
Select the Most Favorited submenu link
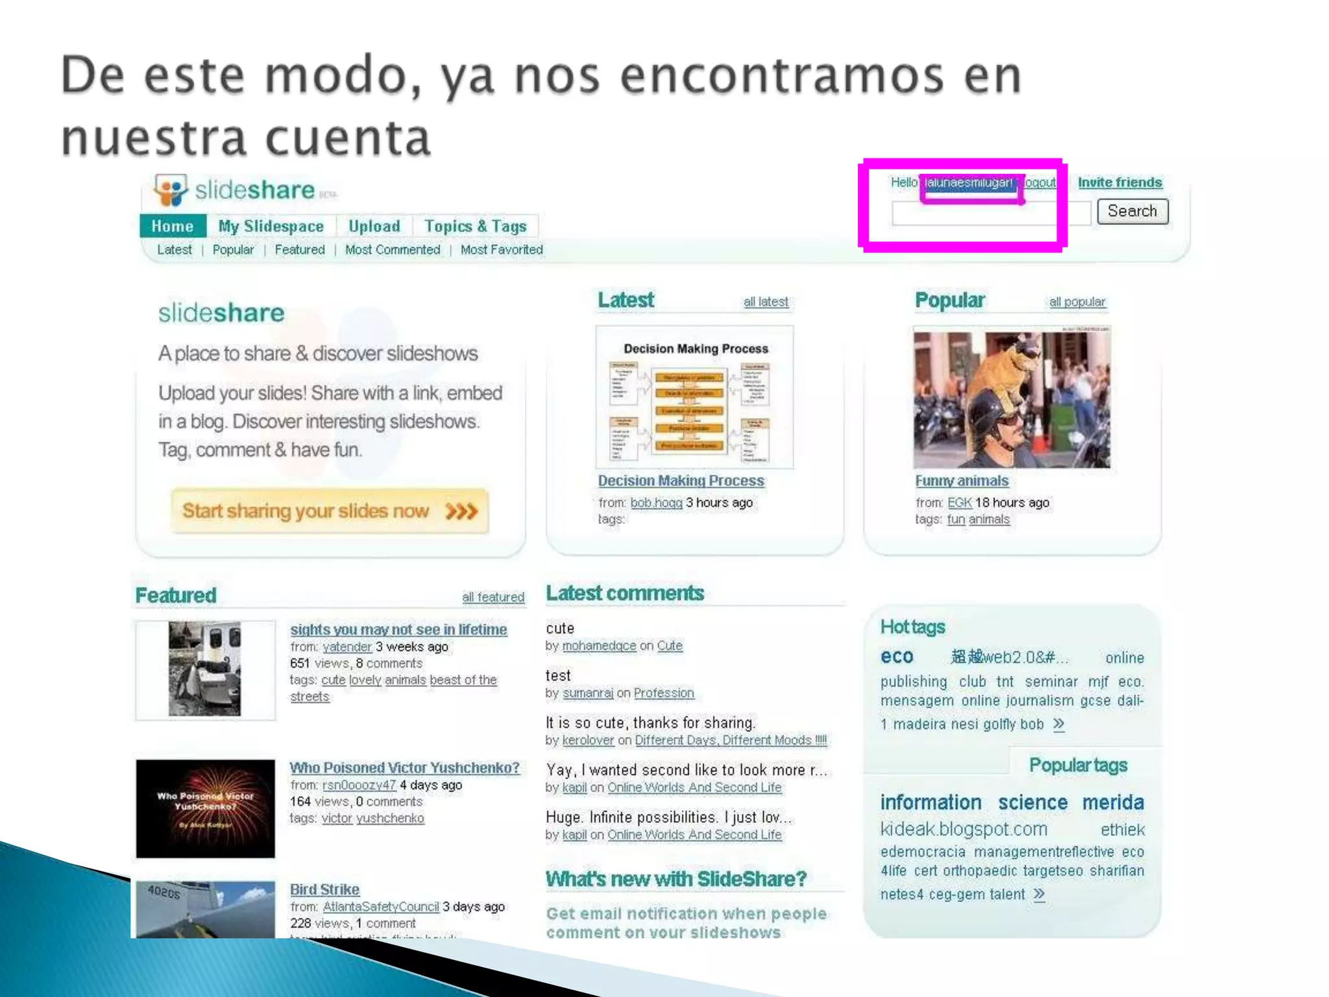tap(502, 250)
